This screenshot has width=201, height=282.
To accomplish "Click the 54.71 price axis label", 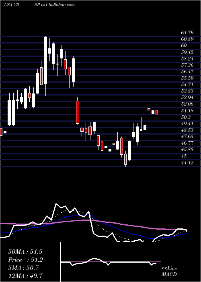I will pyautogui.click(x=187, y=85).
